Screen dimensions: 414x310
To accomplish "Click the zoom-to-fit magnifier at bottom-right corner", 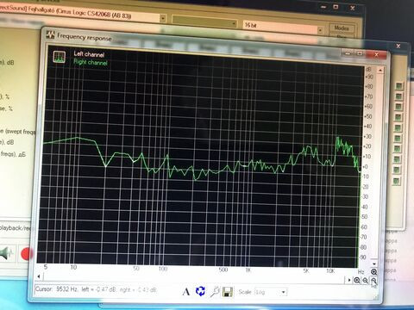I will [373, 281].
